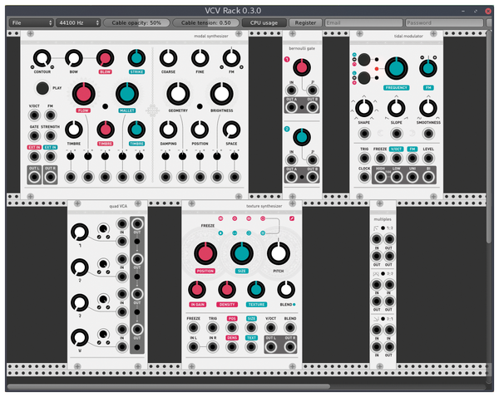The image size is (499, 397).
Task: Click the DENSITY knob
Action: point(226,290)
